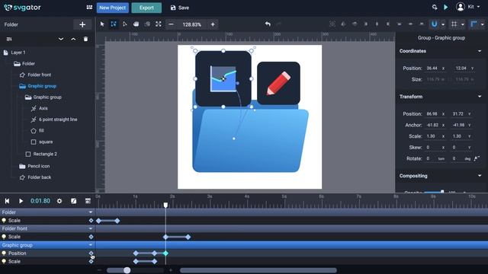The width and height of the screenshot is (488, 274).
Task: Jump to the start of the timeline
Action: coord(7,201)
